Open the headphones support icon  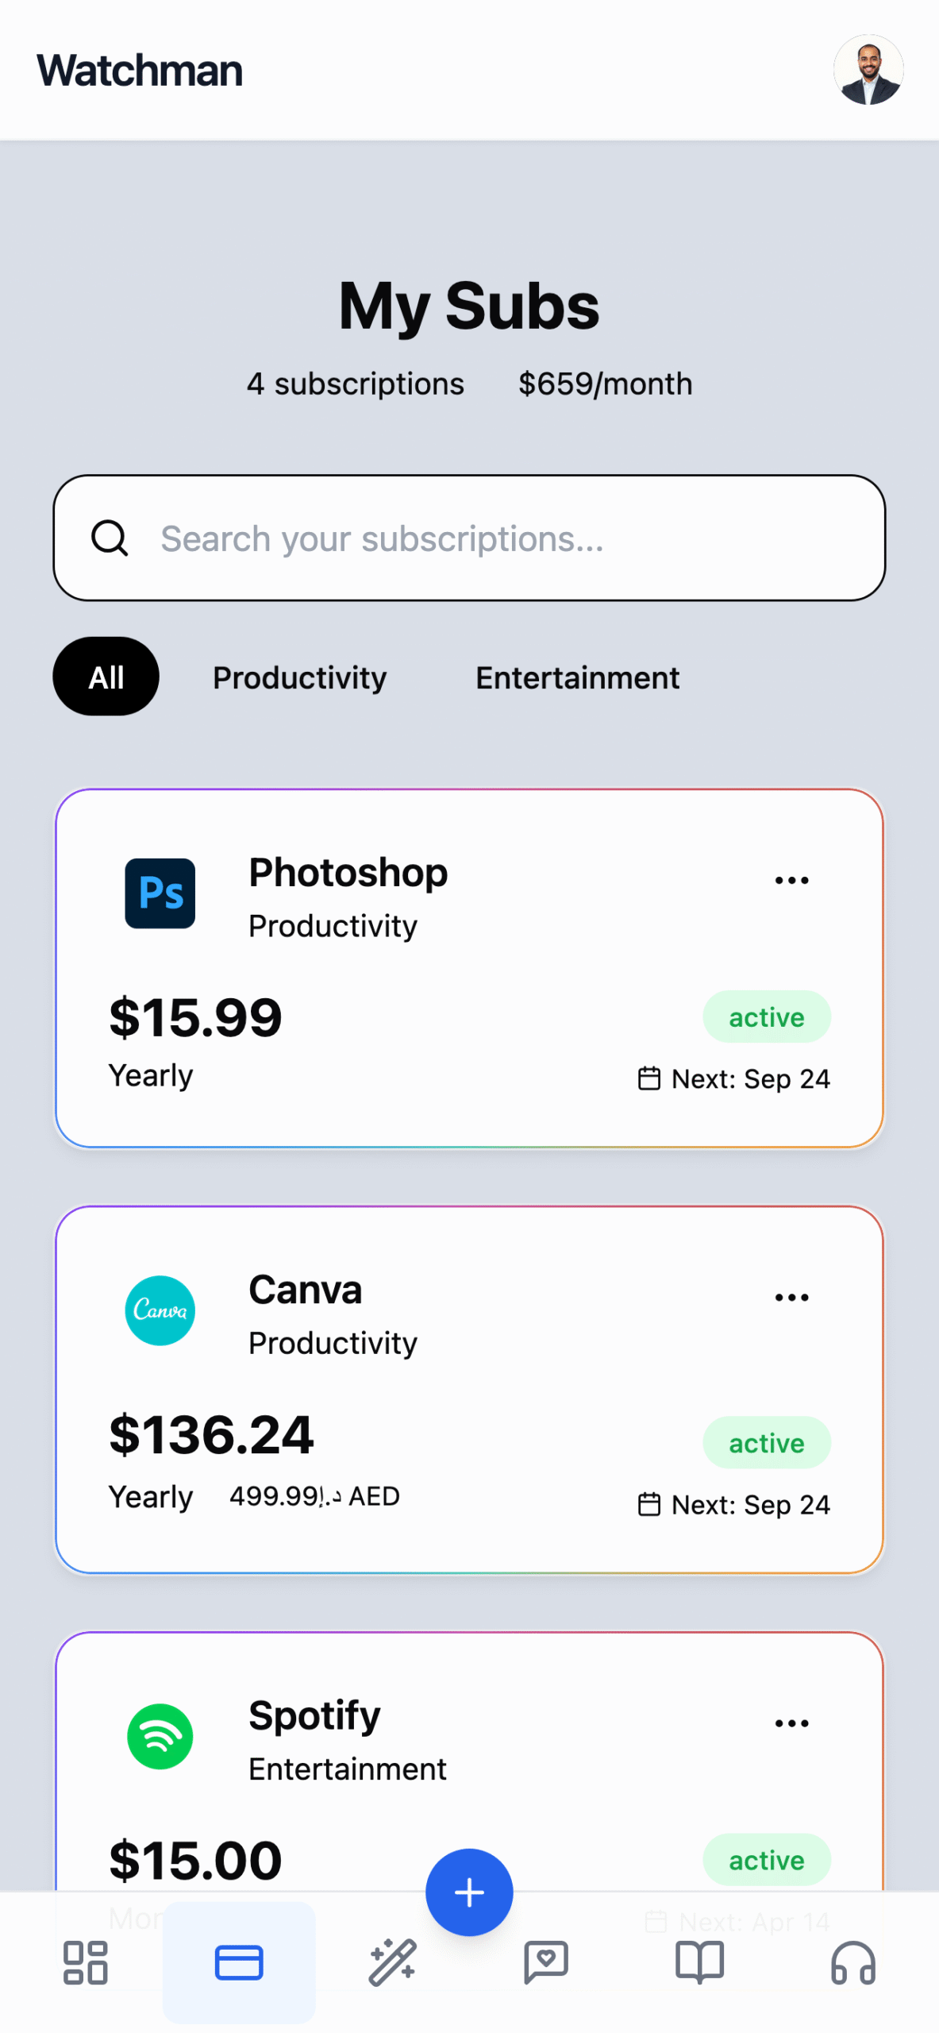point(853,1962)
